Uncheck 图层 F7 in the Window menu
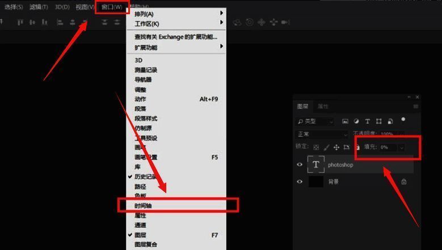 coord(176,235)
